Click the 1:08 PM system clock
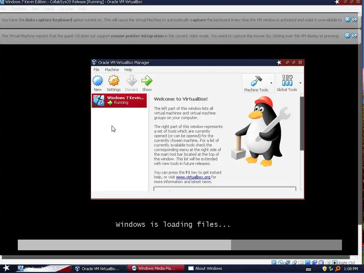 (x=351, y=269)
